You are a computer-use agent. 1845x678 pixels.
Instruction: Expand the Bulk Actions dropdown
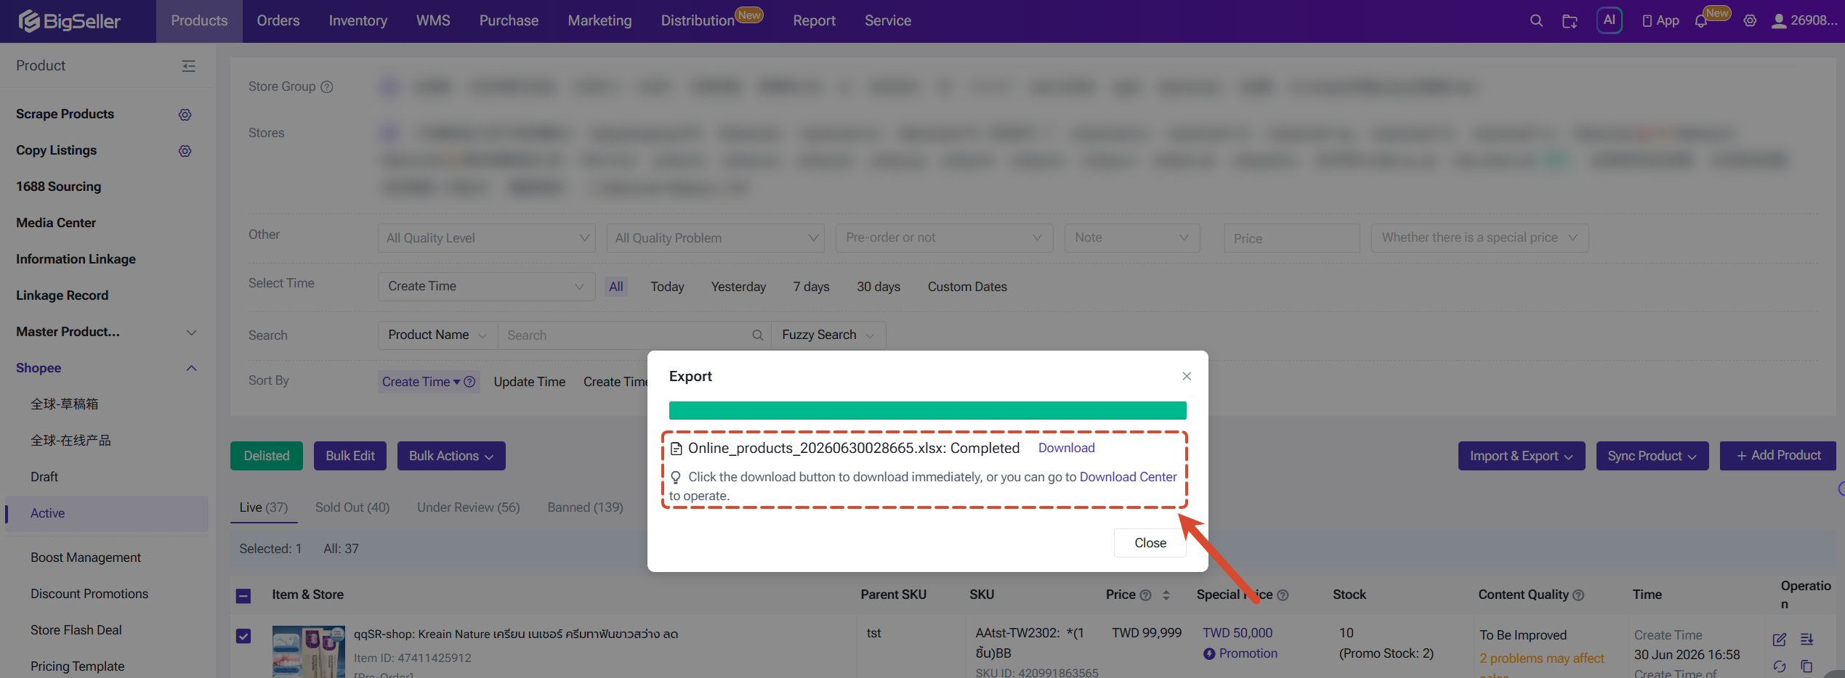click(x=451, y=456)
